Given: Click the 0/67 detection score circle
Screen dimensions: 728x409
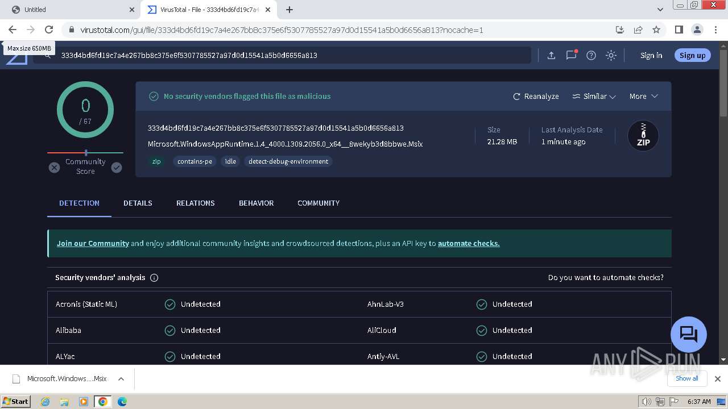Looking at the screenshot, I should pyautogui.click(x=85, y=110).
